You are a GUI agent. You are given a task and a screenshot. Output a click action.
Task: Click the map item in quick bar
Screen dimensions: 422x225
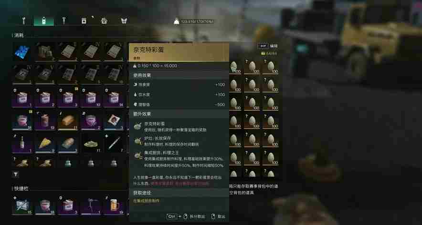[22, 205]
